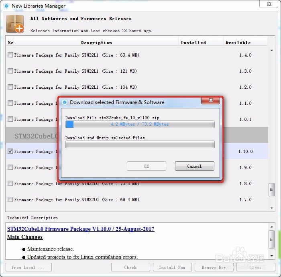Check the firmware checkbox for version 1.8.0
Image resolution: width=281 pixels, height=277 pixels.
click(x=10, y=183)
